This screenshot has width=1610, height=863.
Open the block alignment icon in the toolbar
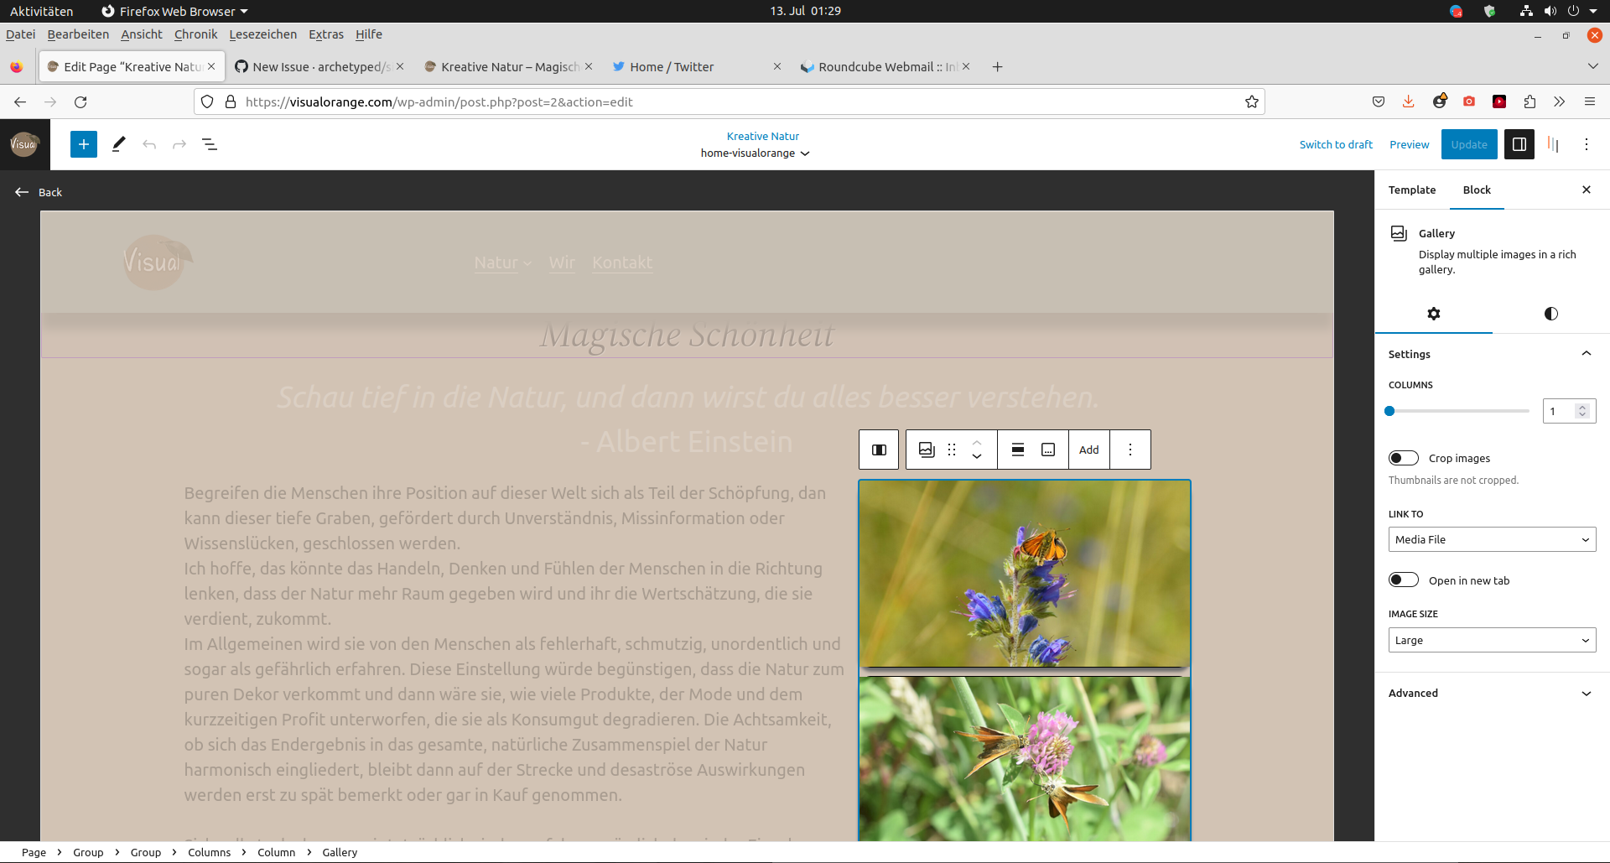click(1017, 450)
